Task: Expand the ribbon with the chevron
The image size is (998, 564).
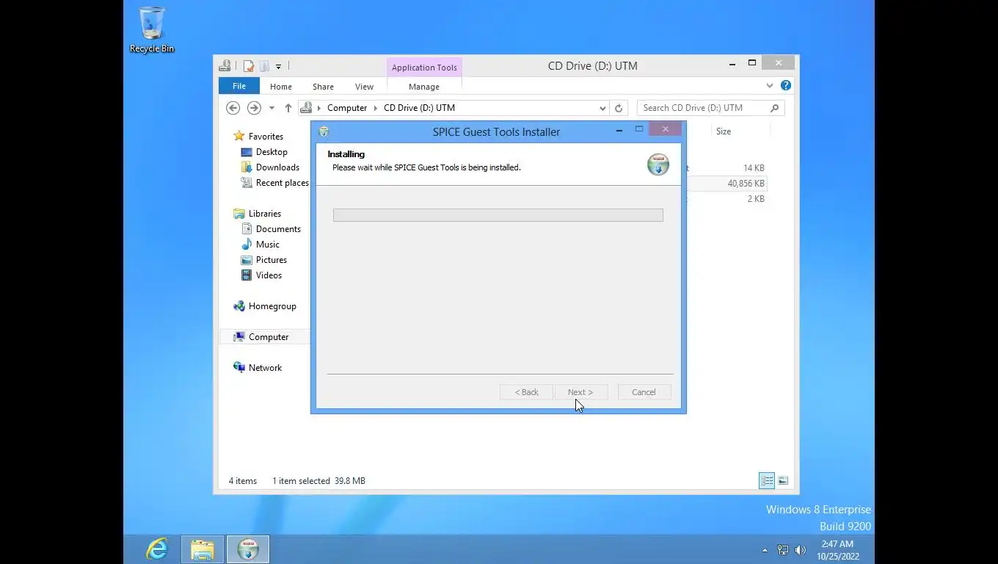Action: tap(770, 85)
